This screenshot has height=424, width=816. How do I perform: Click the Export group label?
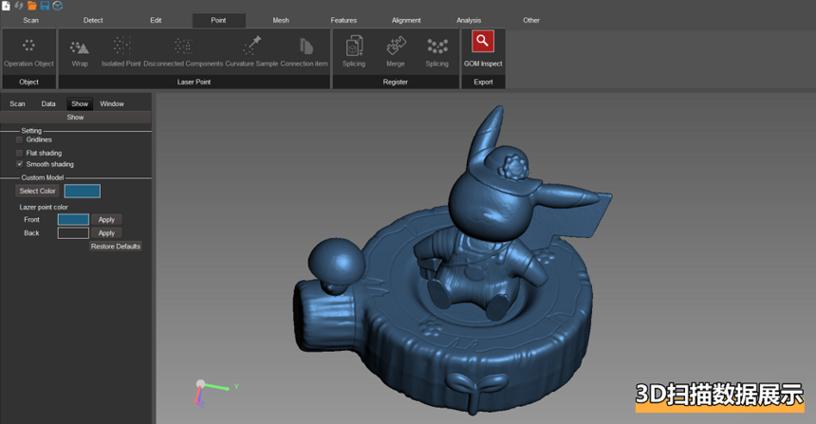pos(483,82)
